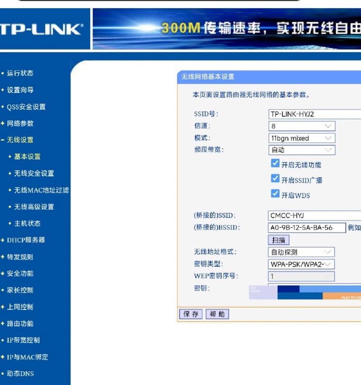Open IP带宽控制 menu item
Screen dimensions: 361x385
click(23, 340)
